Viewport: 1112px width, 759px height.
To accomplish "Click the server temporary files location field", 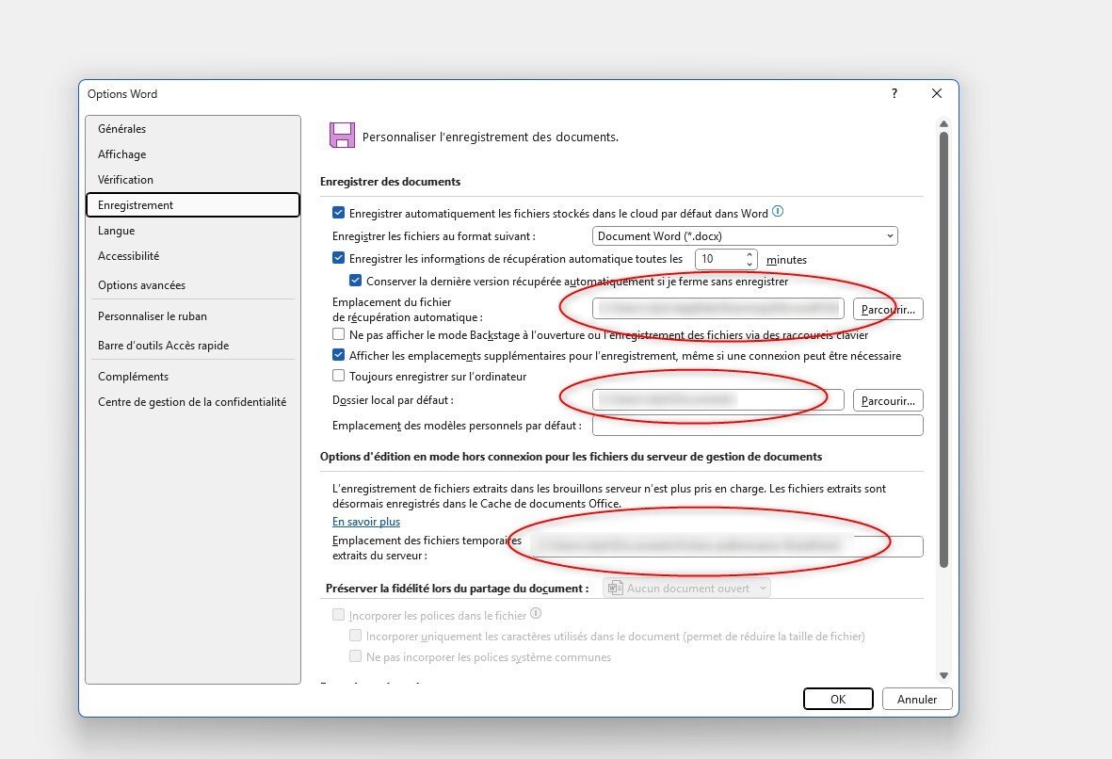I will 727,546.
